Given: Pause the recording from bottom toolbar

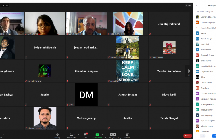Looking at the screenshot, I should [x=111, y=134].
